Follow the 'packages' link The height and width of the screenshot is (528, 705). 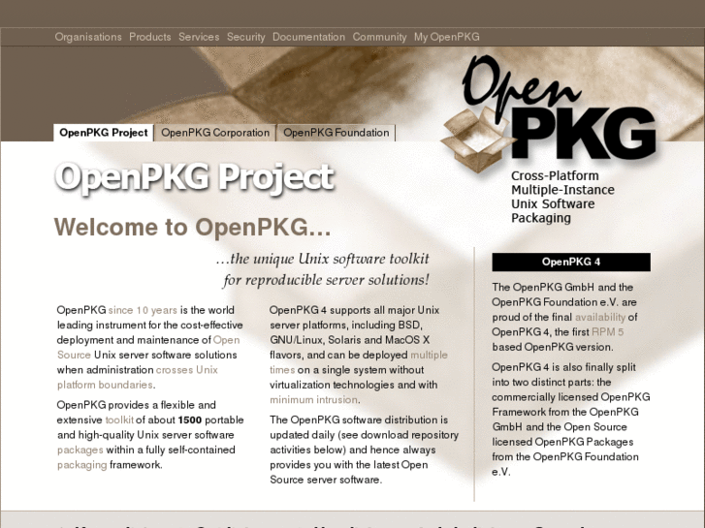coord(80,450)
